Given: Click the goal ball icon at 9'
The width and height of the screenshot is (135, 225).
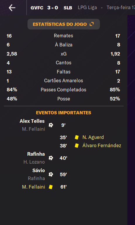Looking at the screenshot, I should coord(51,125).
